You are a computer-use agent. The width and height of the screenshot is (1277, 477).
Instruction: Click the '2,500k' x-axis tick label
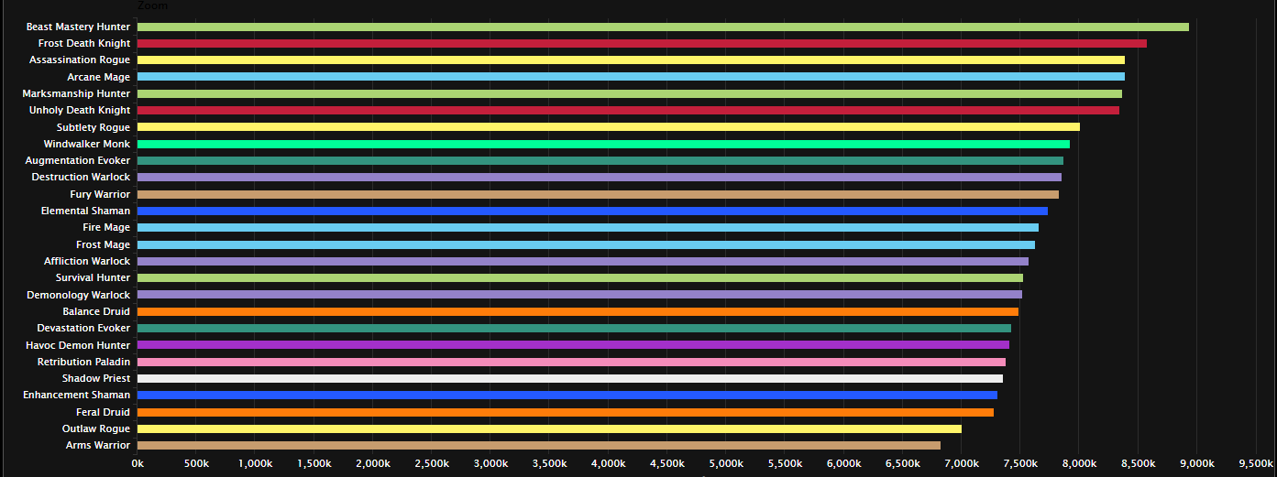tap(432, 464)
